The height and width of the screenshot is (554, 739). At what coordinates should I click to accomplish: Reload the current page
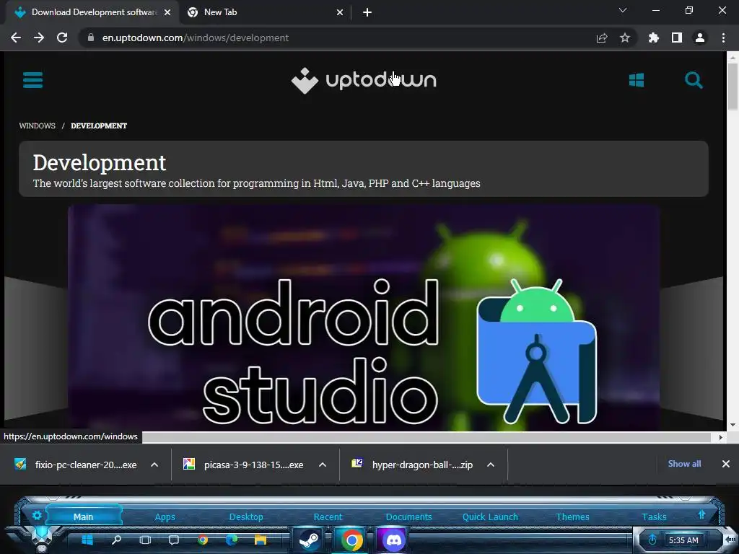62,38
